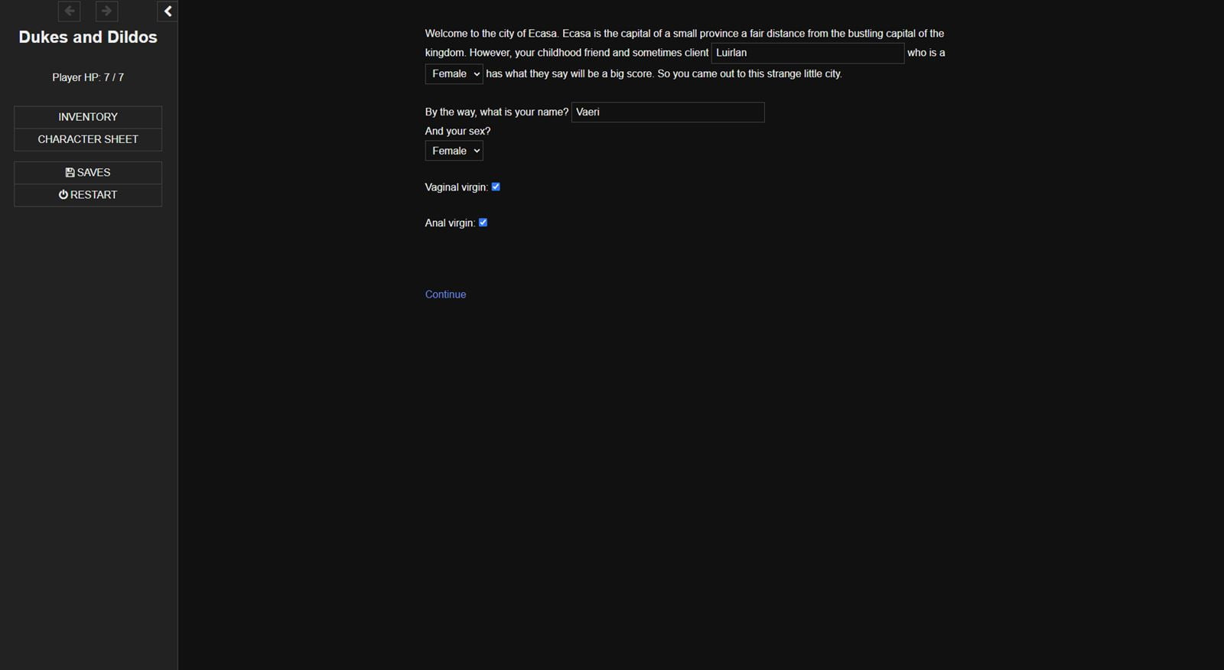Untick the Anal virgin checkbox
Screen dimensions: 1224x670
[x=483, y=223]
